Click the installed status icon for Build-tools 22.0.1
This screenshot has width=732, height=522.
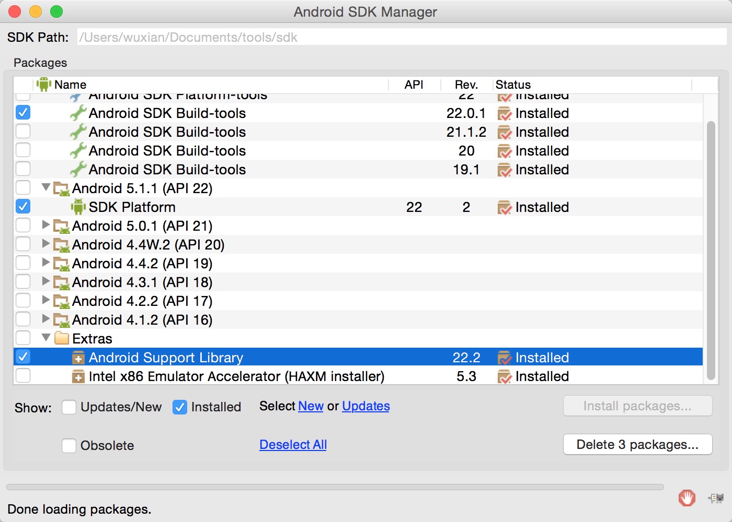click(x=505, y=113)
